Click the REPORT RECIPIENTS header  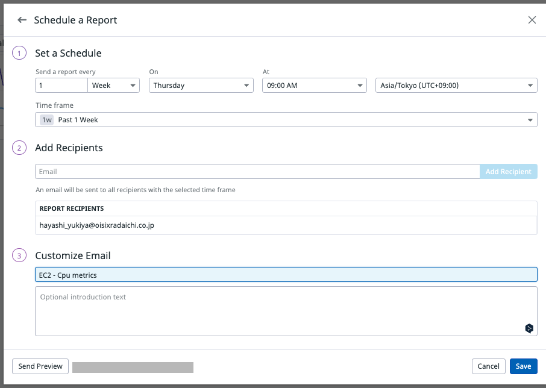[72, 208]
